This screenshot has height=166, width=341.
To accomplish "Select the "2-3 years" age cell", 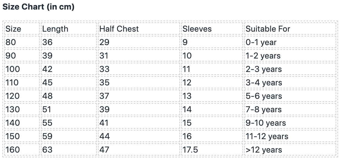I will [x=264, y=69].
